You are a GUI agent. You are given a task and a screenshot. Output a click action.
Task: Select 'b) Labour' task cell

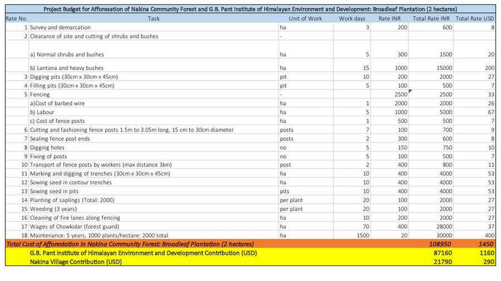click(x=154, y=112)
